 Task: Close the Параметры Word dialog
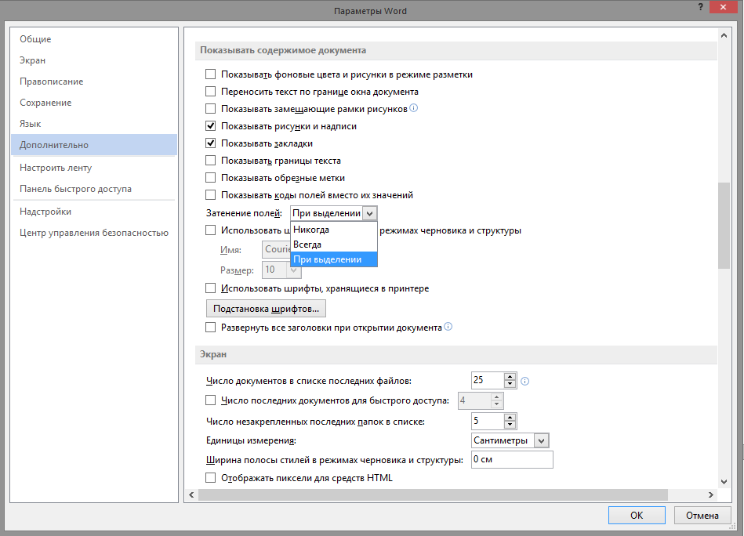[x=723, y=7]
